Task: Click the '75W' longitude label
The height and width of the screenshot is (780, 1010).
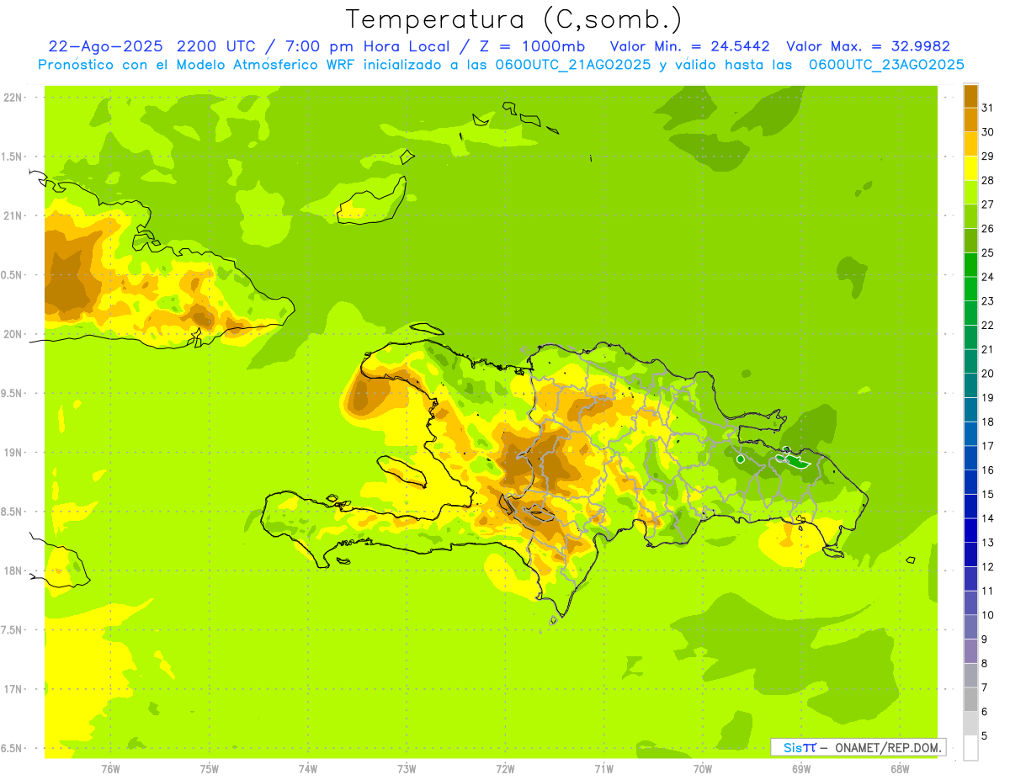Action: [x=210, y=768]
